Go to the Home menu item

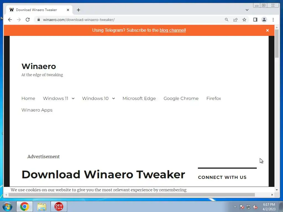click(28, 99)
